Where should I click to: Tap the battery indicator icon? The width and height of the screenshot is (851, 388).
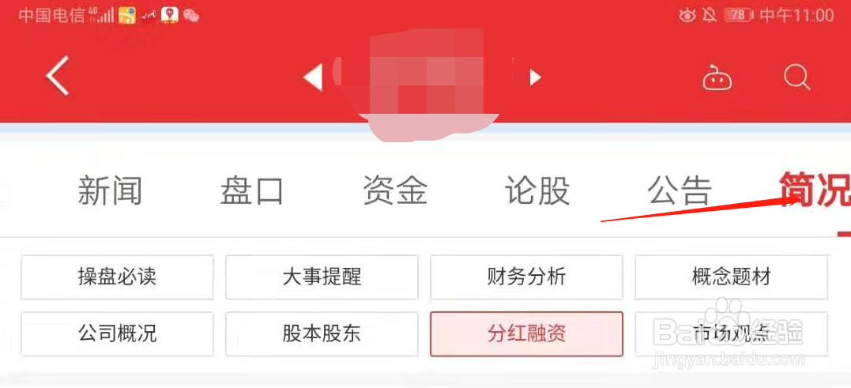pyautogui.click(x=739, y=15)
